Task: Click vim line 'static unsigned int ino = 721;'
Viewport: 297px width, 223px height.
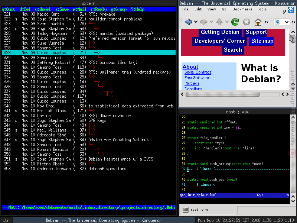Action: [215, 127]
